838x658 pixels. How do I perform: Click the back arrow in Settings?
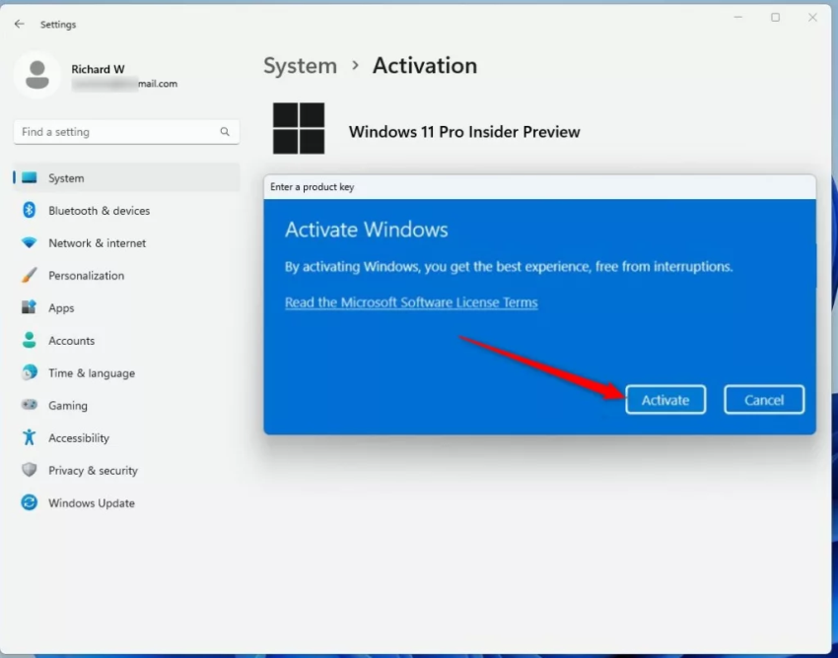(19, 24)
